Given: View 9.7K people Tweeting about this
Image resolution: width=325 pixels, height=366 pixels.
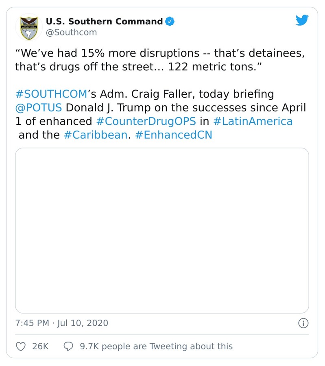Looking at the screenshot, I should [x=157, y=346].
